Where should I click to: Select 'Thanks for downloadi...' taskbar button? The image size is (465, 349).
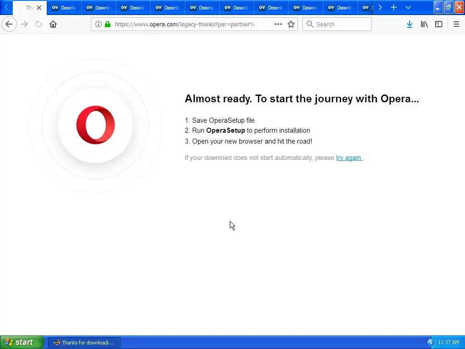click(x=84, y=343)
